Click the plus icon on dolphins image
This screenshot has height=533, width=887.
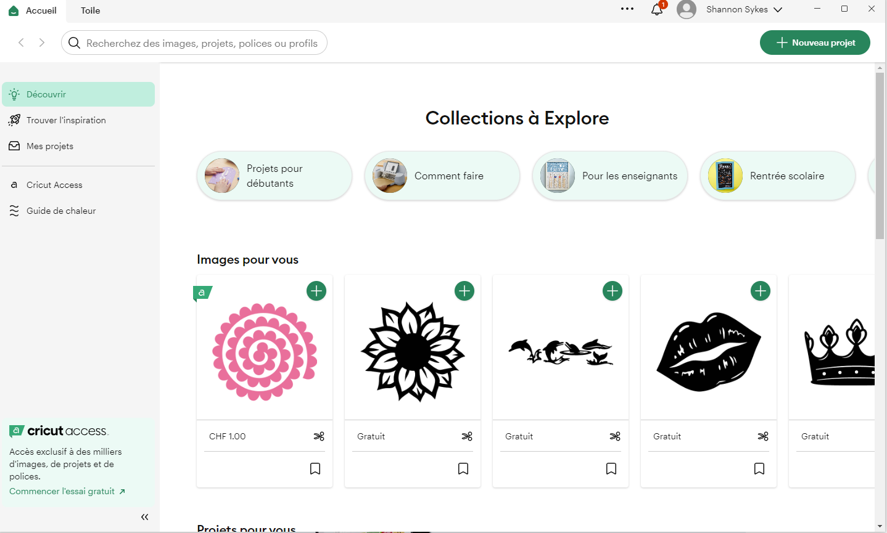[613, 291]
